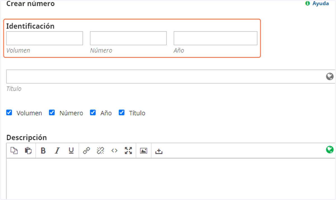This screenshot has height=200, width=336.
Task: Uncheck the Número checkbox
Action: pos(52,113)
